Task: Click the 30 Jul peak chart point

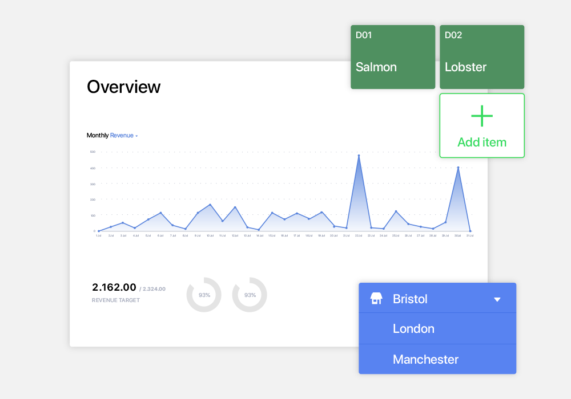Action: point(458,168)
